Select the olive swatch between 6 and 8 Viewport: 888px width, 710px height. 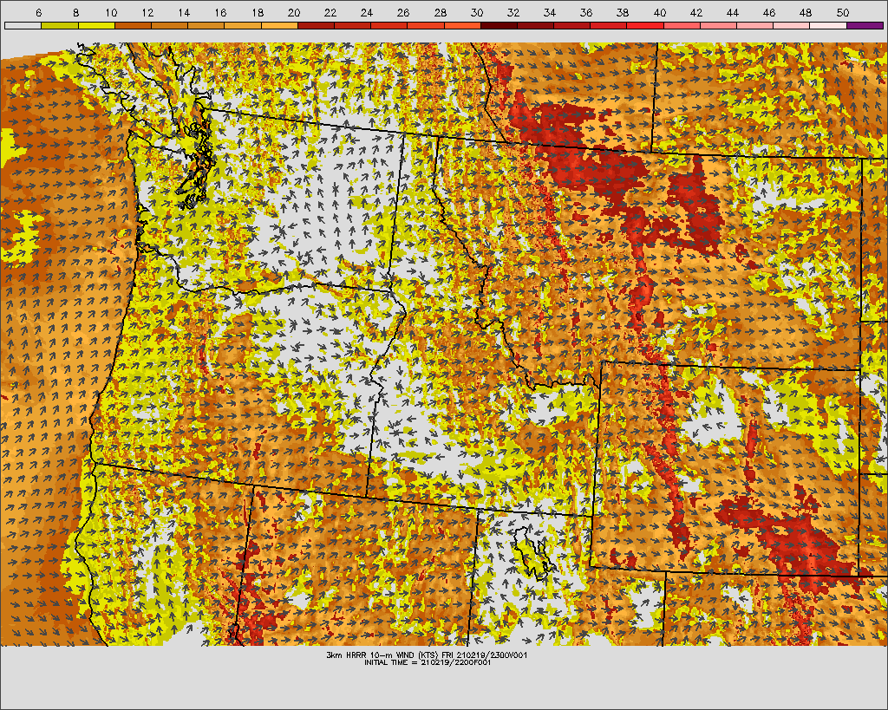click(60, 25)
